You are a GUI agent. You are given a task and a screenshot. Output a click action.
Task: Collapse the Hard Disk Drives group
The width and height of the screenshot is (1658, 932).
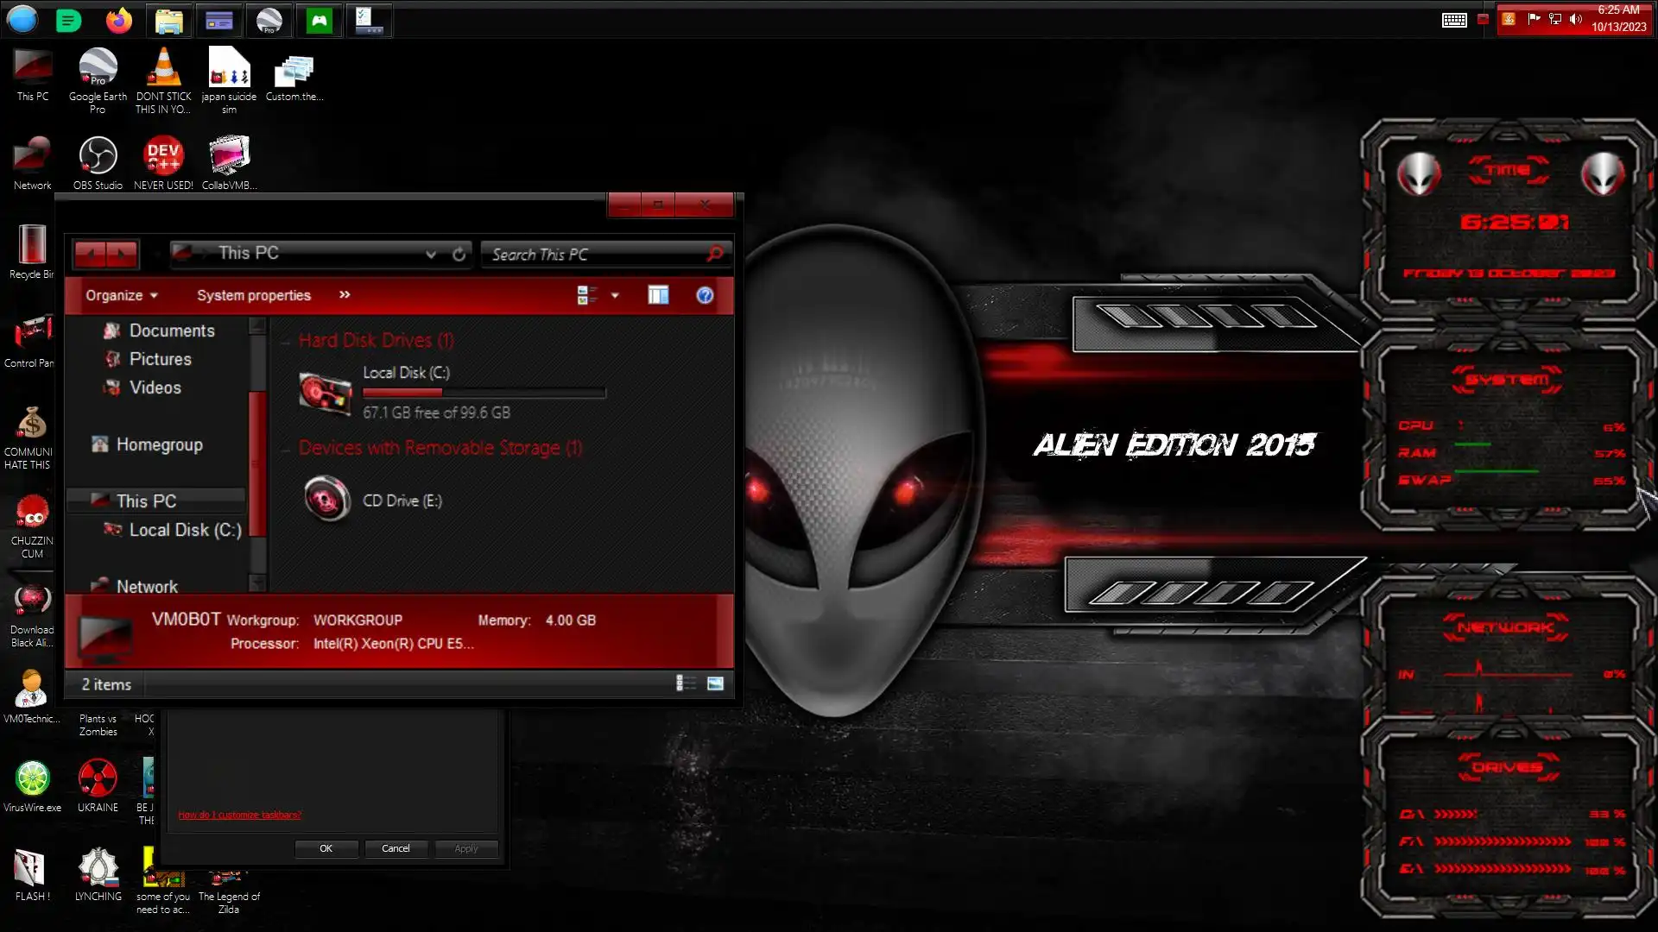(286, 341)
